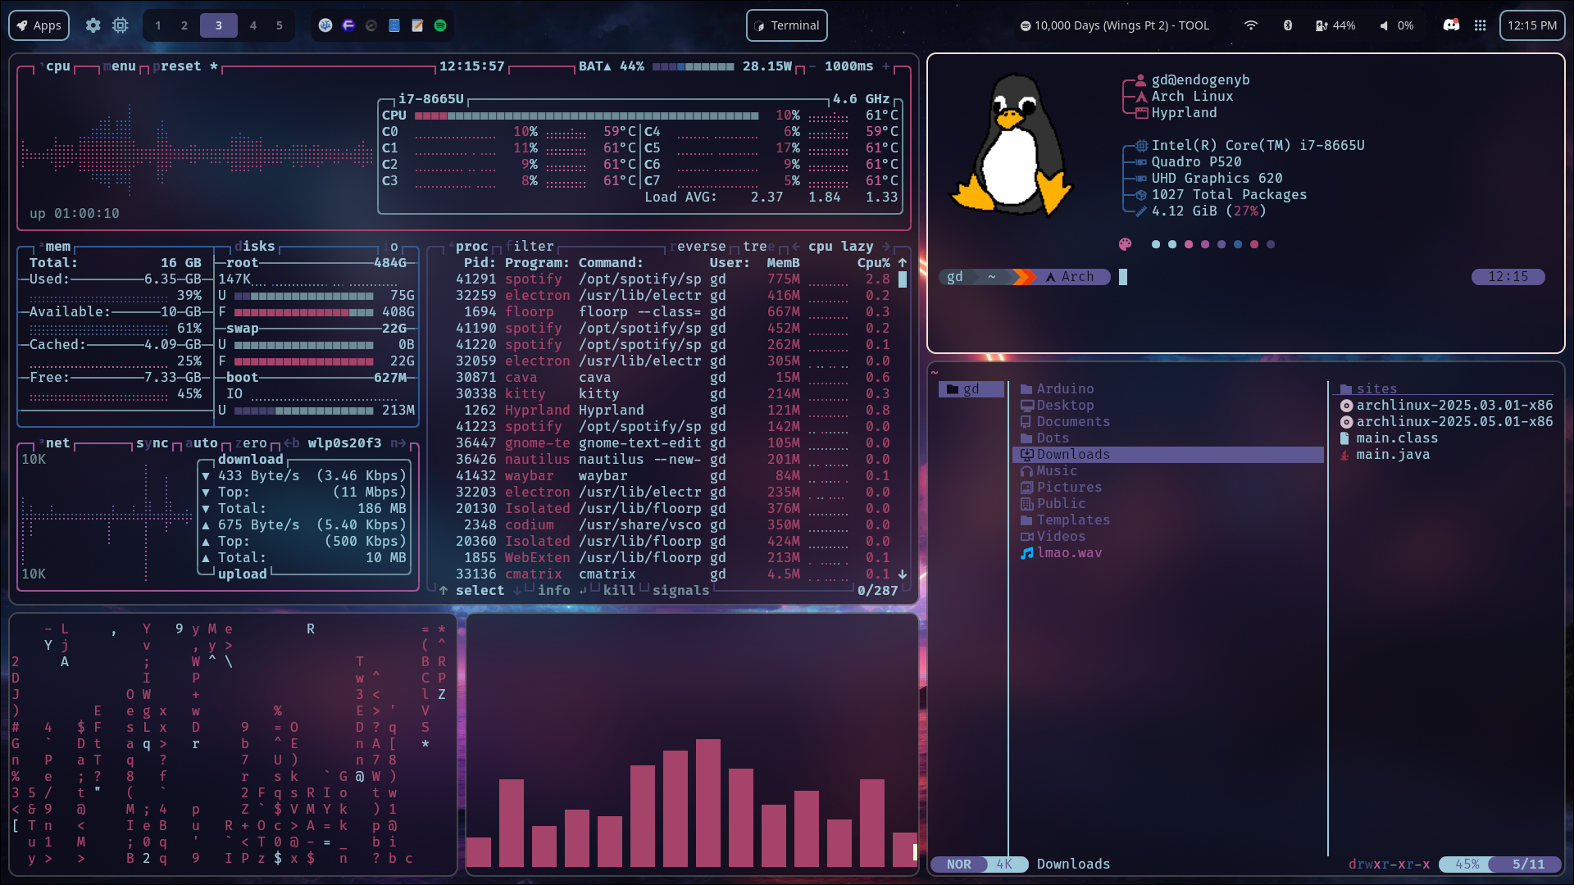1574x885 pixels.
Task: Open the btop menu
Action: (x=120, y=66)
